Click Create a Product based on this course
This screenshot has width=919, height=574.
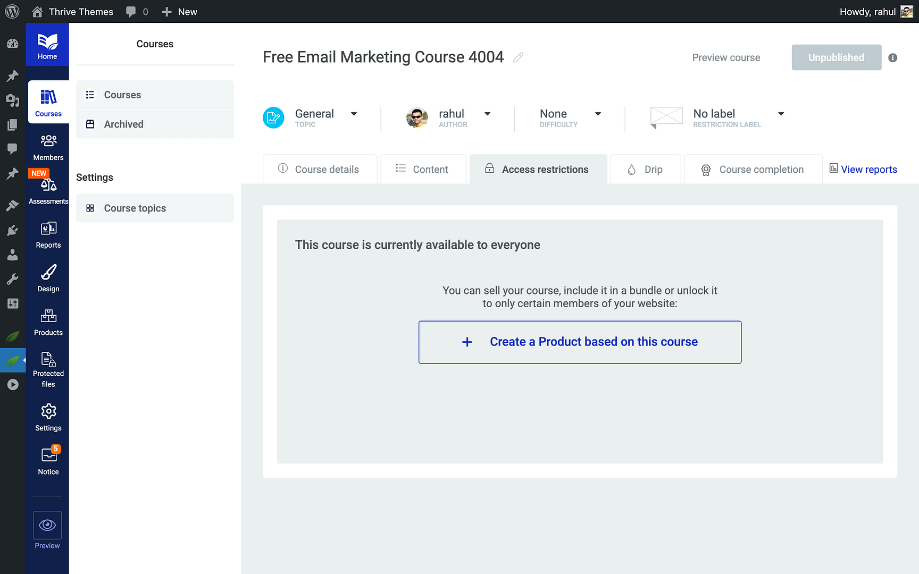pyautogui.click(x=580, y=342)
